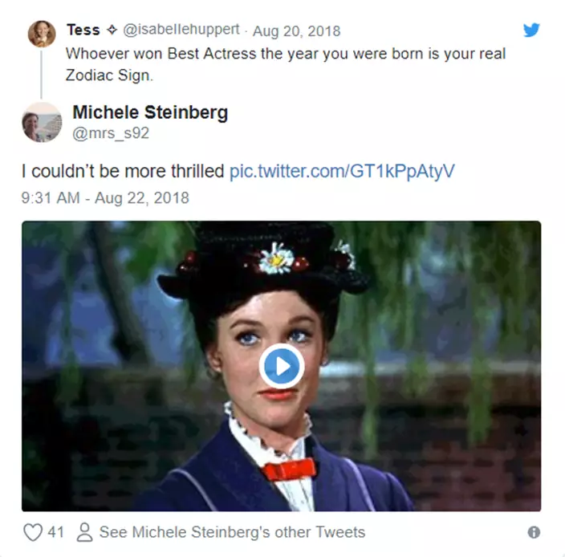Click Tess's Best Actress zodiac tweet text
The height and width of the screenshot is (557, 565).
(x=285, y=63)
